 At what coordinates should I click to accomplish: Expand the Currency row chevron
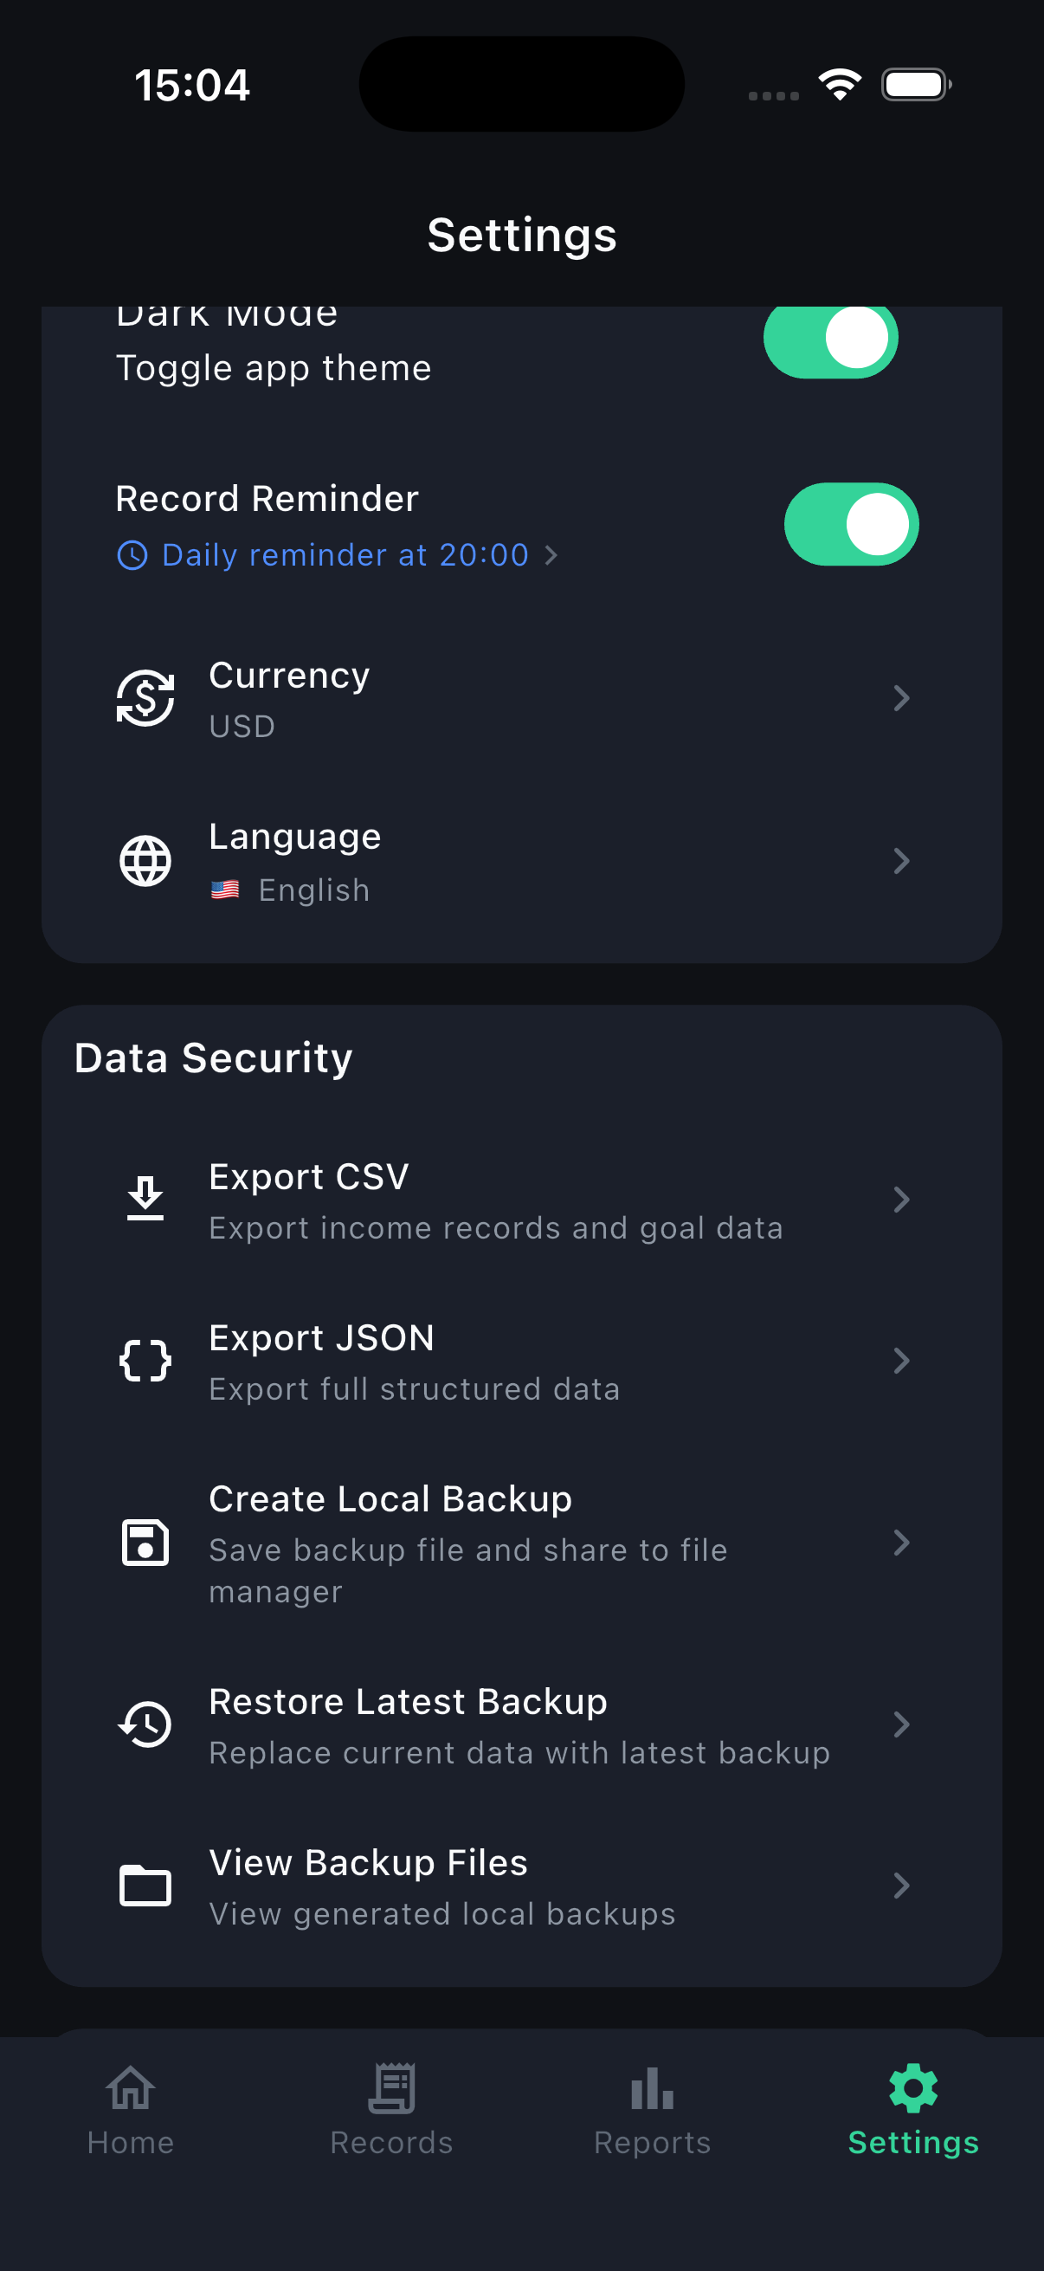tap(900, 698)
